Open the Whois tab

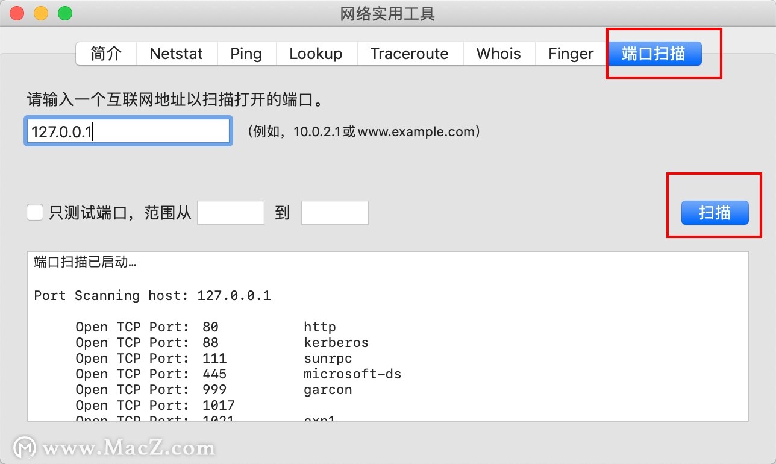click(498, 54)
